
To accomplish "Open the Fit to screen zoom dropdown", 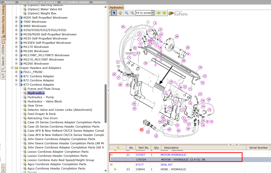I will (x=153, y=13).
